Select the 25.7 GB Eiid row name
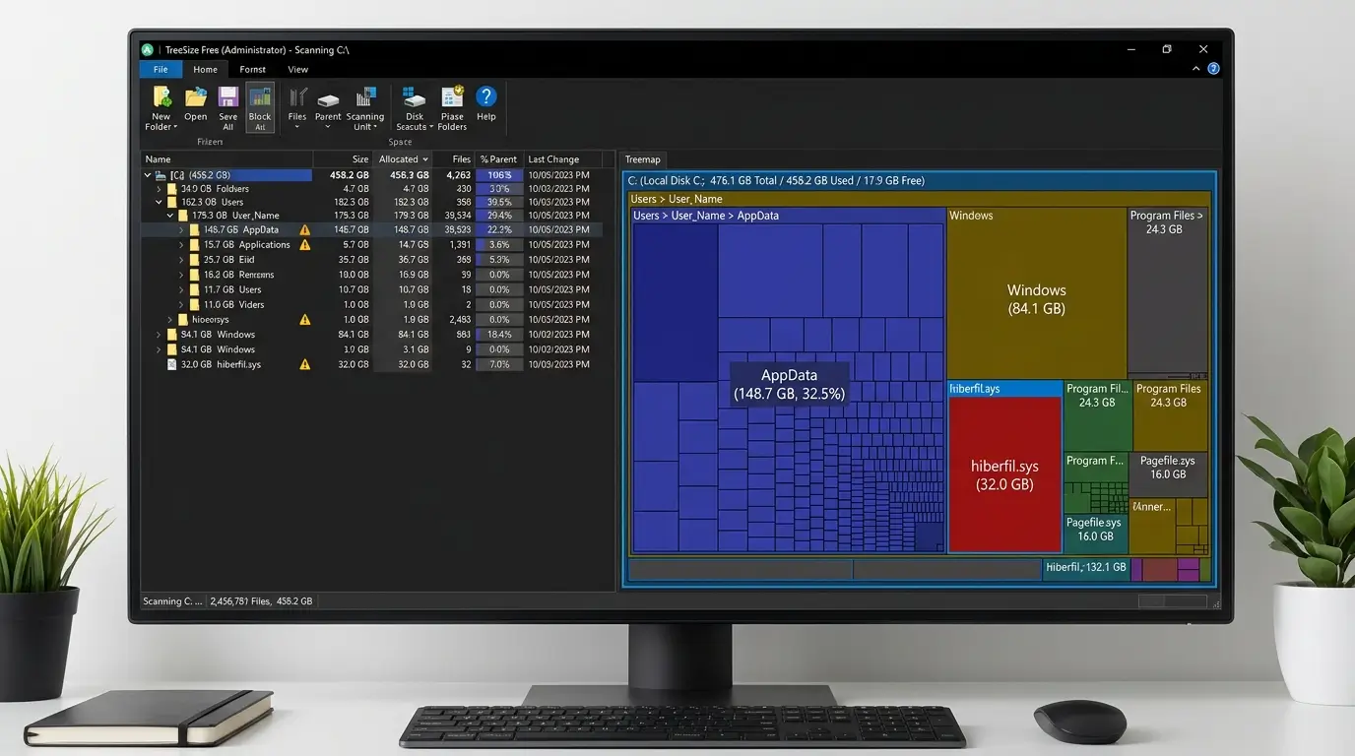This screenshot has width=1355, height=756. tap(228, 260)
